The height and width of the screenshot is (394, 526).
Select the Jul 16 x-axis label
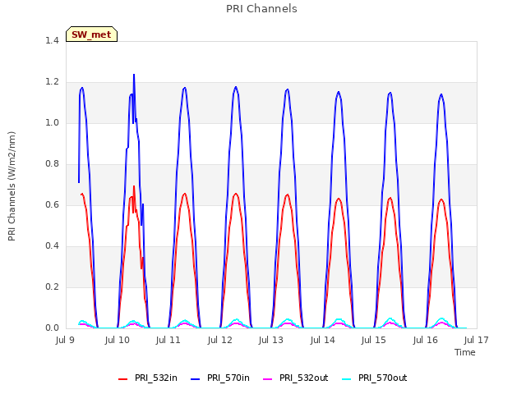(426, 340)
